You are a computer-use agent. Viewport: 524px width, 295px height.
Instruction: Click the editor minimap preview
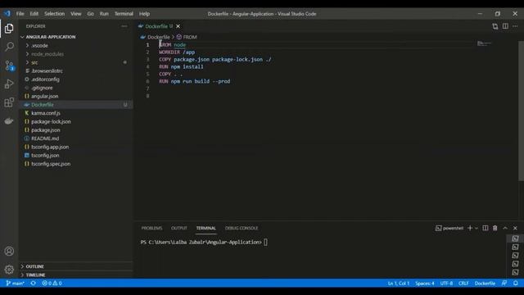[x=484, y=43]
